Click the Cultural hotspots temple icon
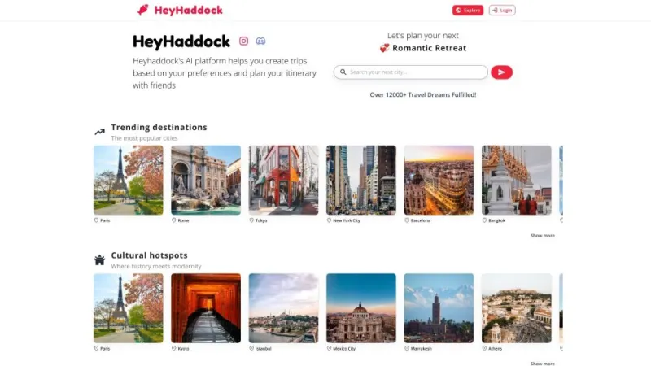651x366 pixels. 99,259
